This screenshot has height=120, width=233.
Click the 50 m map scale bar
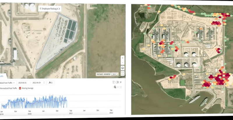point(114,74)
